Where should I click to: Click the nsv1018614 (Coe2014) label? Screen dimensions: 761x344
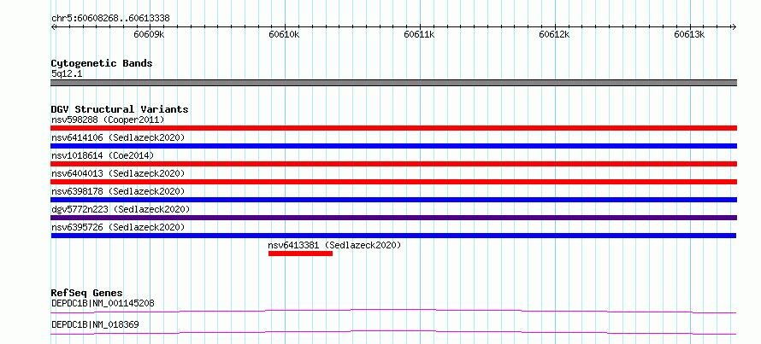(x=103, y=155)
